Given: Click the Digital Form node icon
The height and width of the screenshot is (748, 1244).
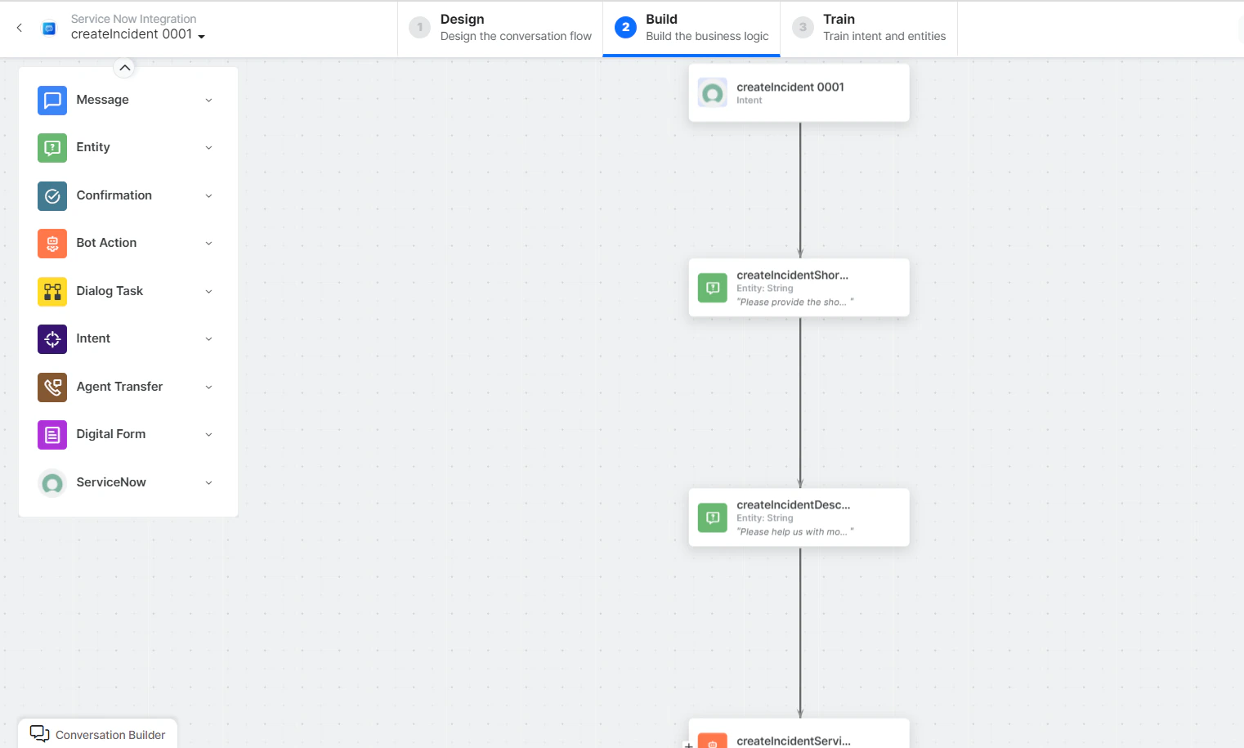Looking at the screenshot, I should coord(51,434).
